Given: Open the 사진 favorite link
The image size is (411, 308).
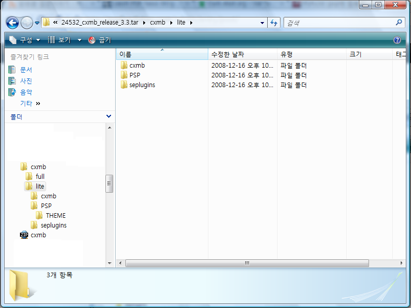Looking at the screenshot, I should (26, 81).
